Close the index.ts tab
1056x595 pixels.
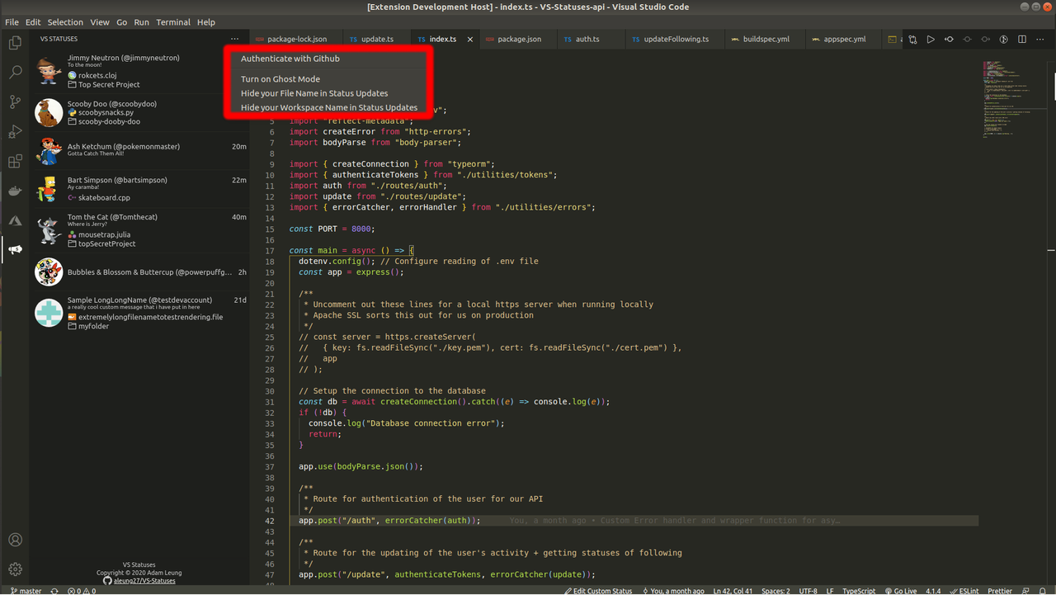(471, 39)
